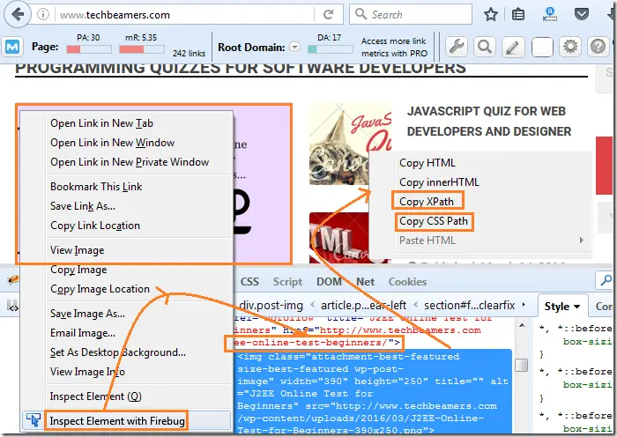617x437 pixels.
Task: Click the MozBar magnifier search icon
Action: [484, 48]
